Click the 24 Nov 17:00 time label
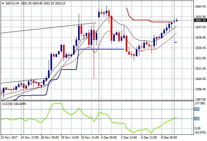Image resolution: width=207 pixels, height=141 pixels. [x=29, y=138]
